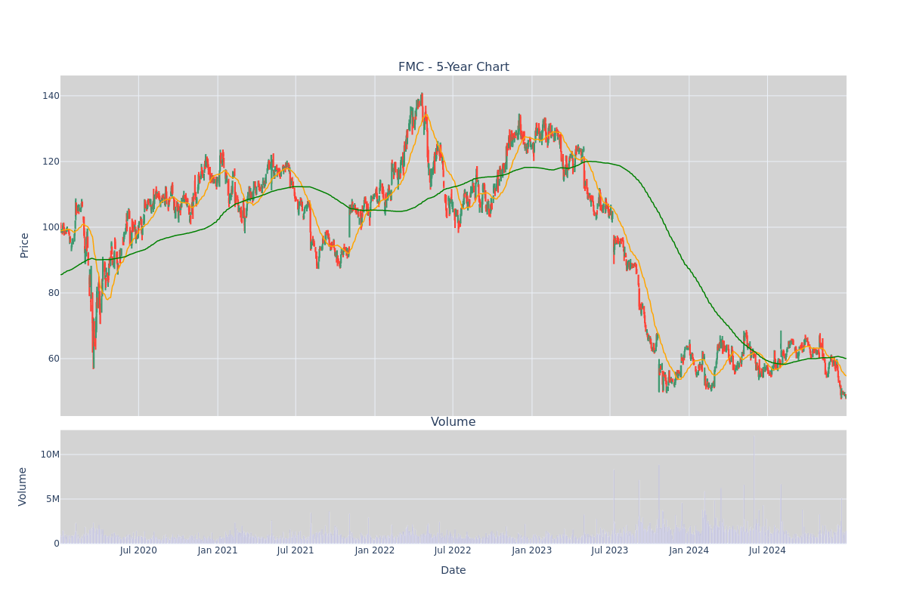Viewport: 907px width, 604px height.
Task: Click the 0 volume tick label
Action: click(57, 544)
